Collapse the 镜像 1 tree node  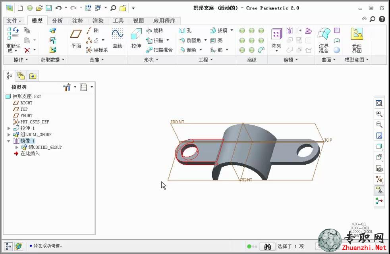tap(9, 141)
